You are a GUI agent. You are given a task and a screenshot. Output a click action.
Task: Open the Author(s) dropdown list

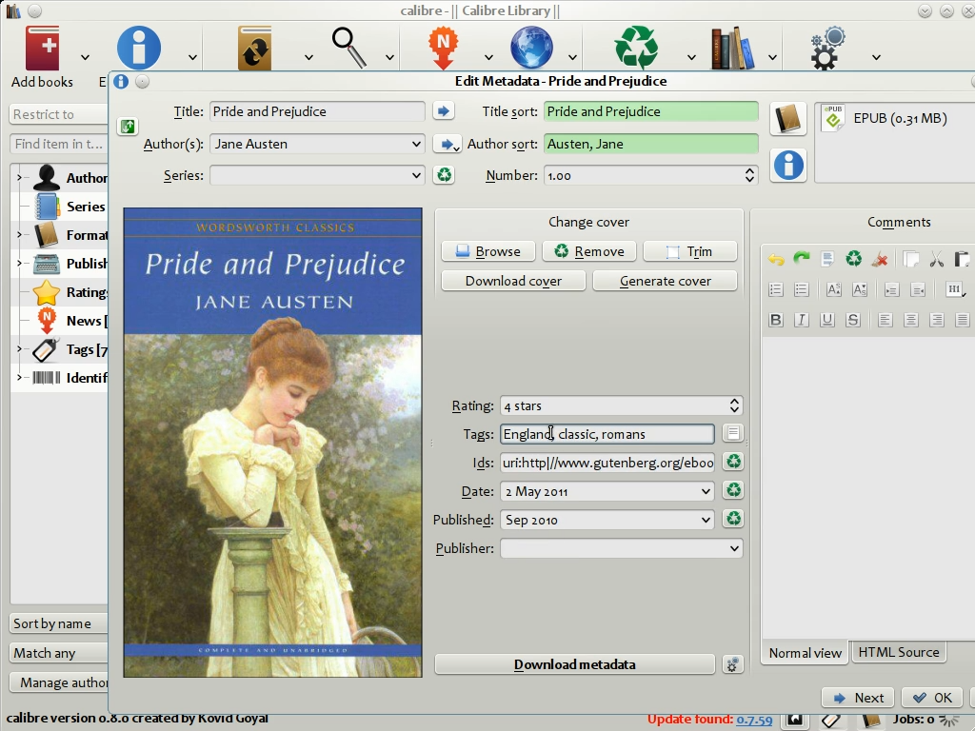pyautogui.click(x=416, y=145)
